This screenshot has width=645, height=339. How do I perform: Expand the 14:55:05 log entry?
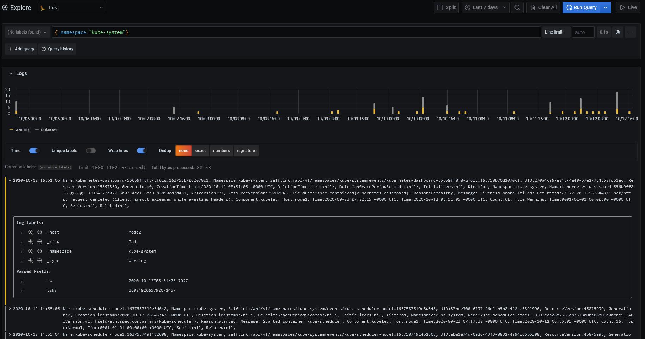pyautogui.click(x=10, y=309)
